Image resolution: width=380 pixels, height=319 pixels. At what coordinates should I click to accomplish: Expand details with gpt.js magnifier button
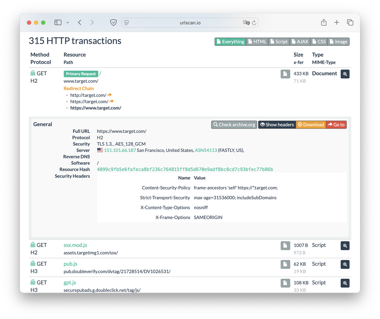click(x=345, y=283)
